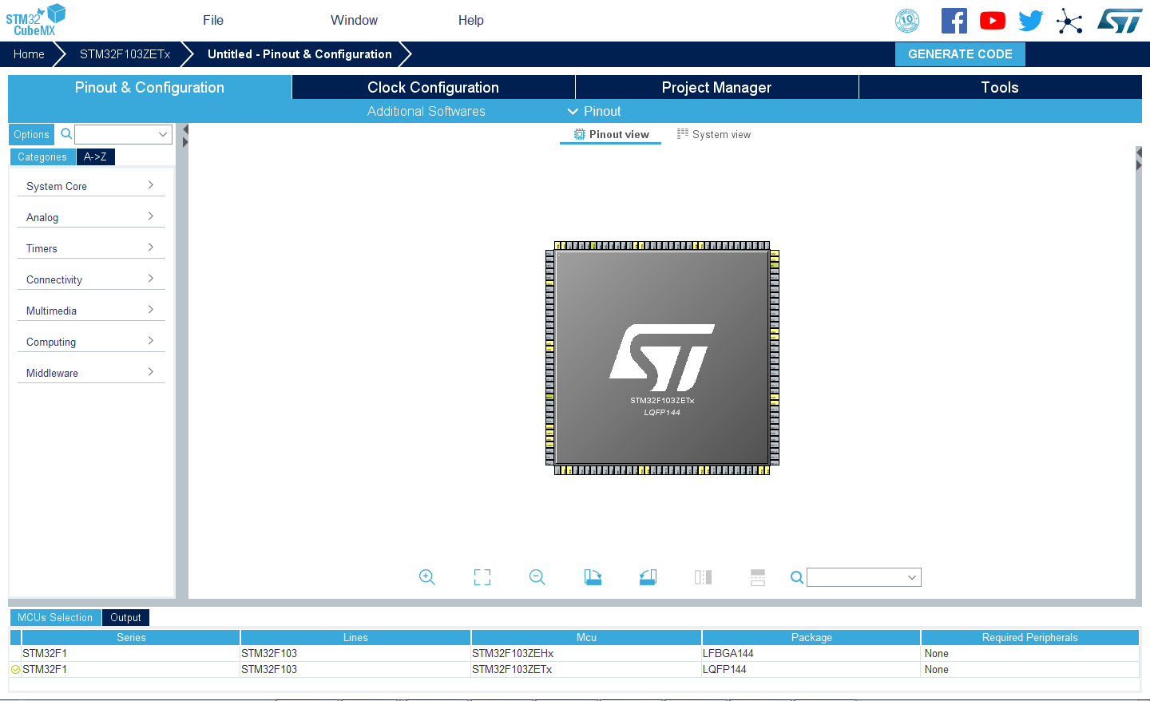Select the Pinout view tab
The height and width of the screenshot is (701, 1150).
point(611,134)
